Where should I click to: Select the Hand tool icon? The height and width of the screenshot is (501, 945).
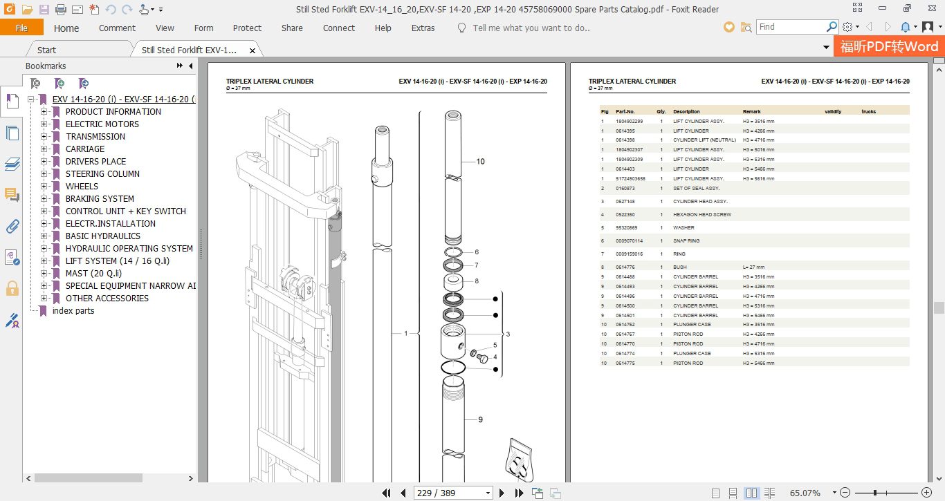tap(143, 10)
